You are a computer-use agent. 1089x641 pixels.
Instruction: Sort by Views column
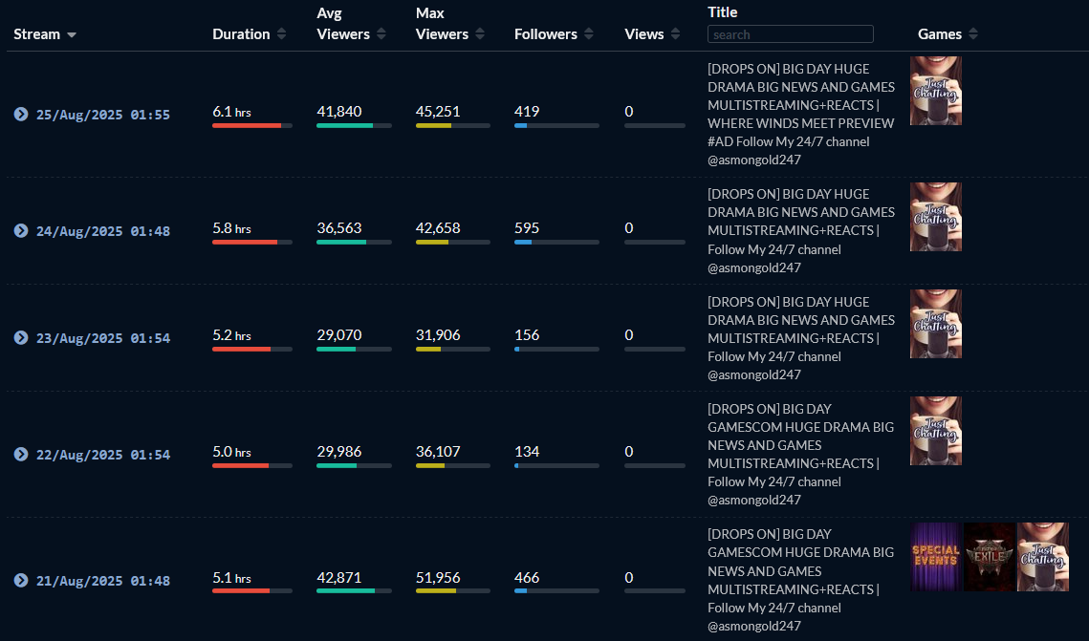point(652,34)
